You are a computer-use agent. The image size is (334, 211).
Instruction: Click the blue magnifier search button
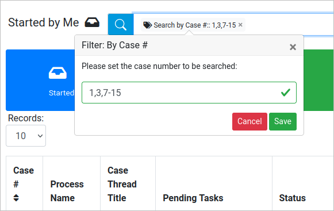(x=121, y=25)
